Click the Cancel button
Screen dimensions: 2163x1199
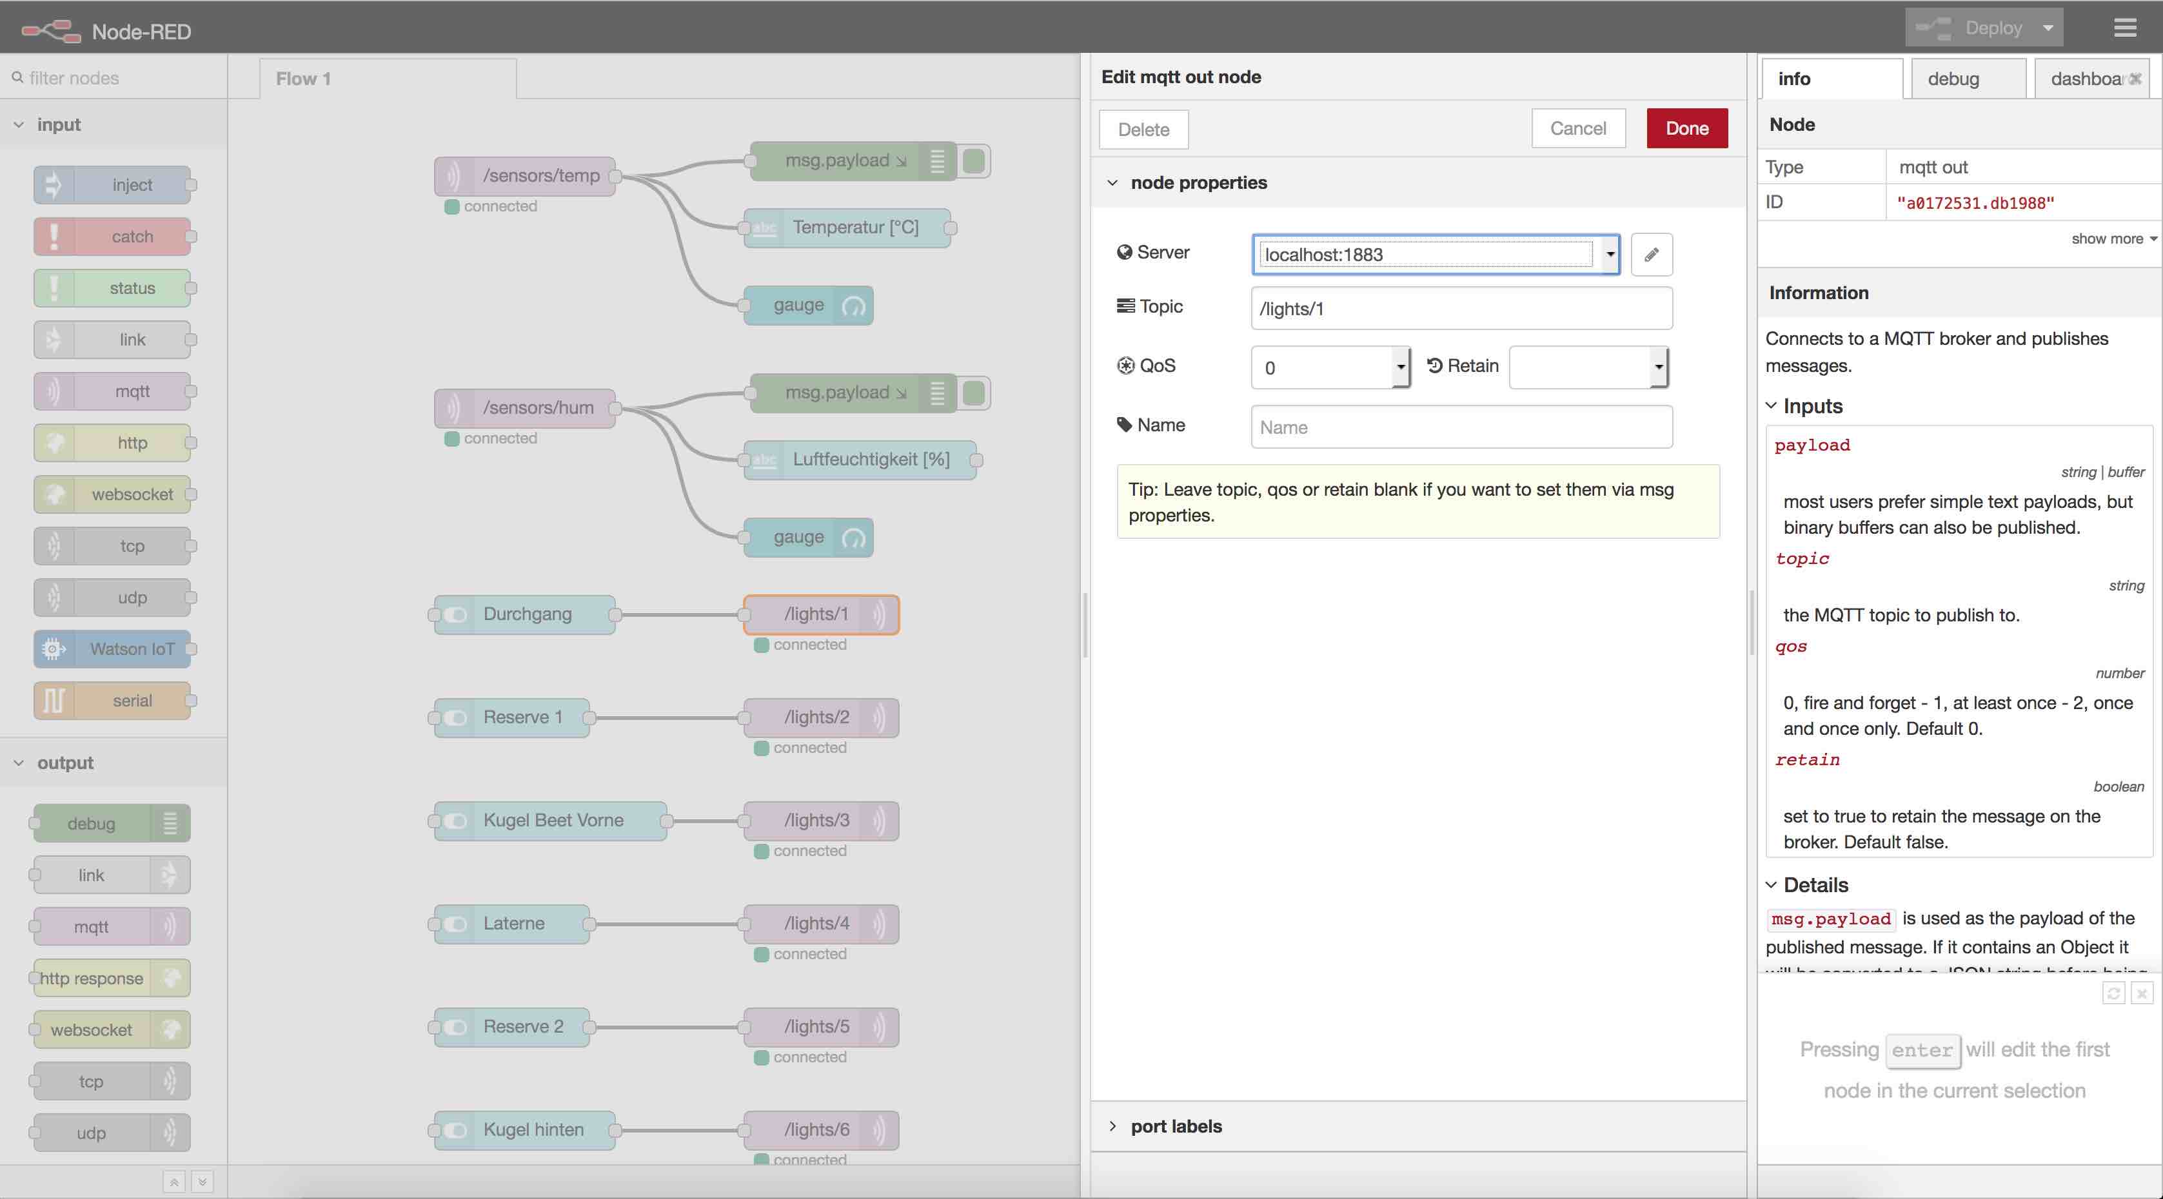(1577, 128)
